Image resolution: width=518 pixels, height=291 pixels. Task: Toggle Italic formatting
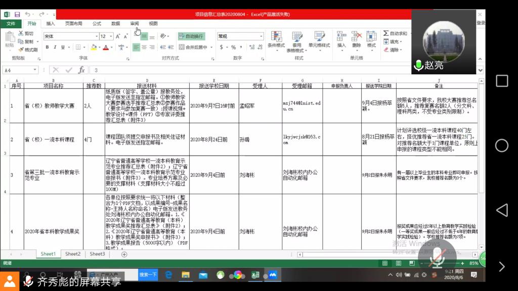point(55,47)
